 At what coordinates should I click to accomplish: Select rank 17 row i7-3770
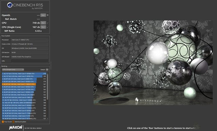point(24,116)
